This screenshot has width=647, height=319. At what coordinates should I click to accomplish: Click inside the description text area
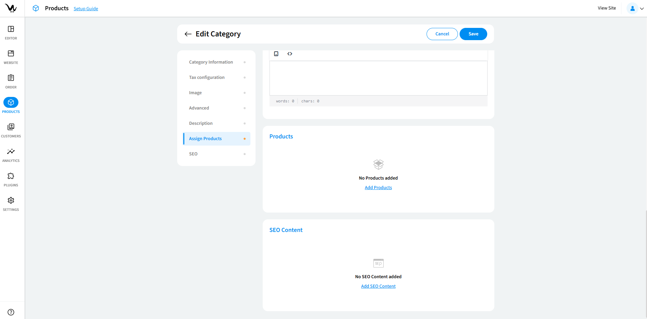[378, 78]
